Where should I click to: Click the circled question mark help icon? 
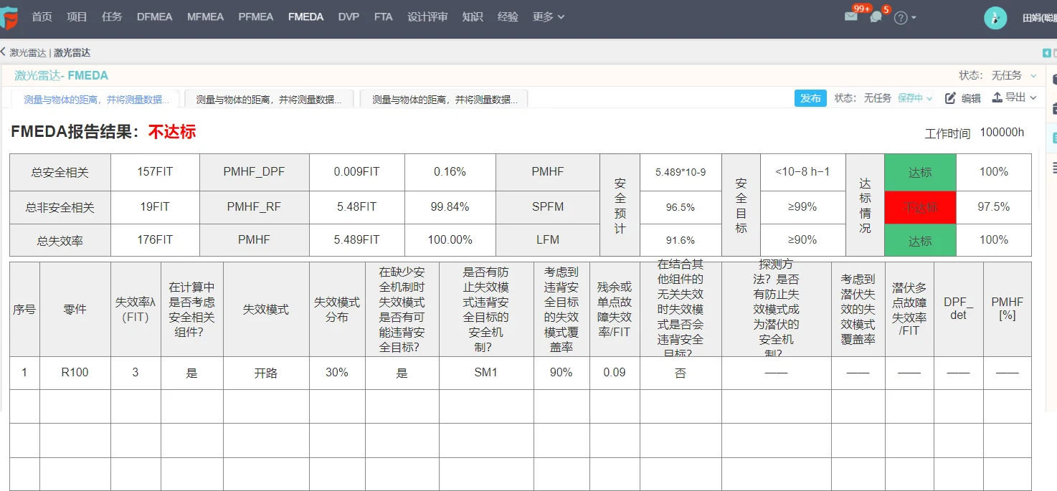[x=902, y=16]
